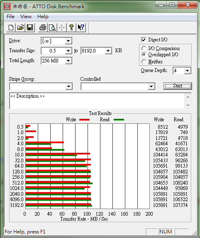200x238 pixels.
Task: Click the New document toolbar icon
Action: [11, 28]
